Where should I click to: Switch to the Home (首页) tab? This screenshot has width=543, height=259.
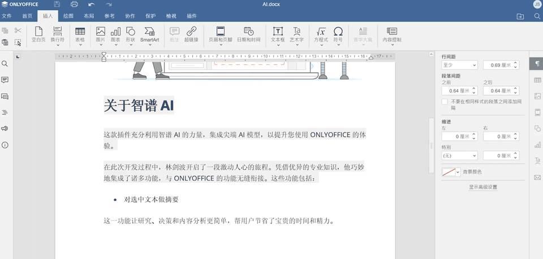point(27,16)
